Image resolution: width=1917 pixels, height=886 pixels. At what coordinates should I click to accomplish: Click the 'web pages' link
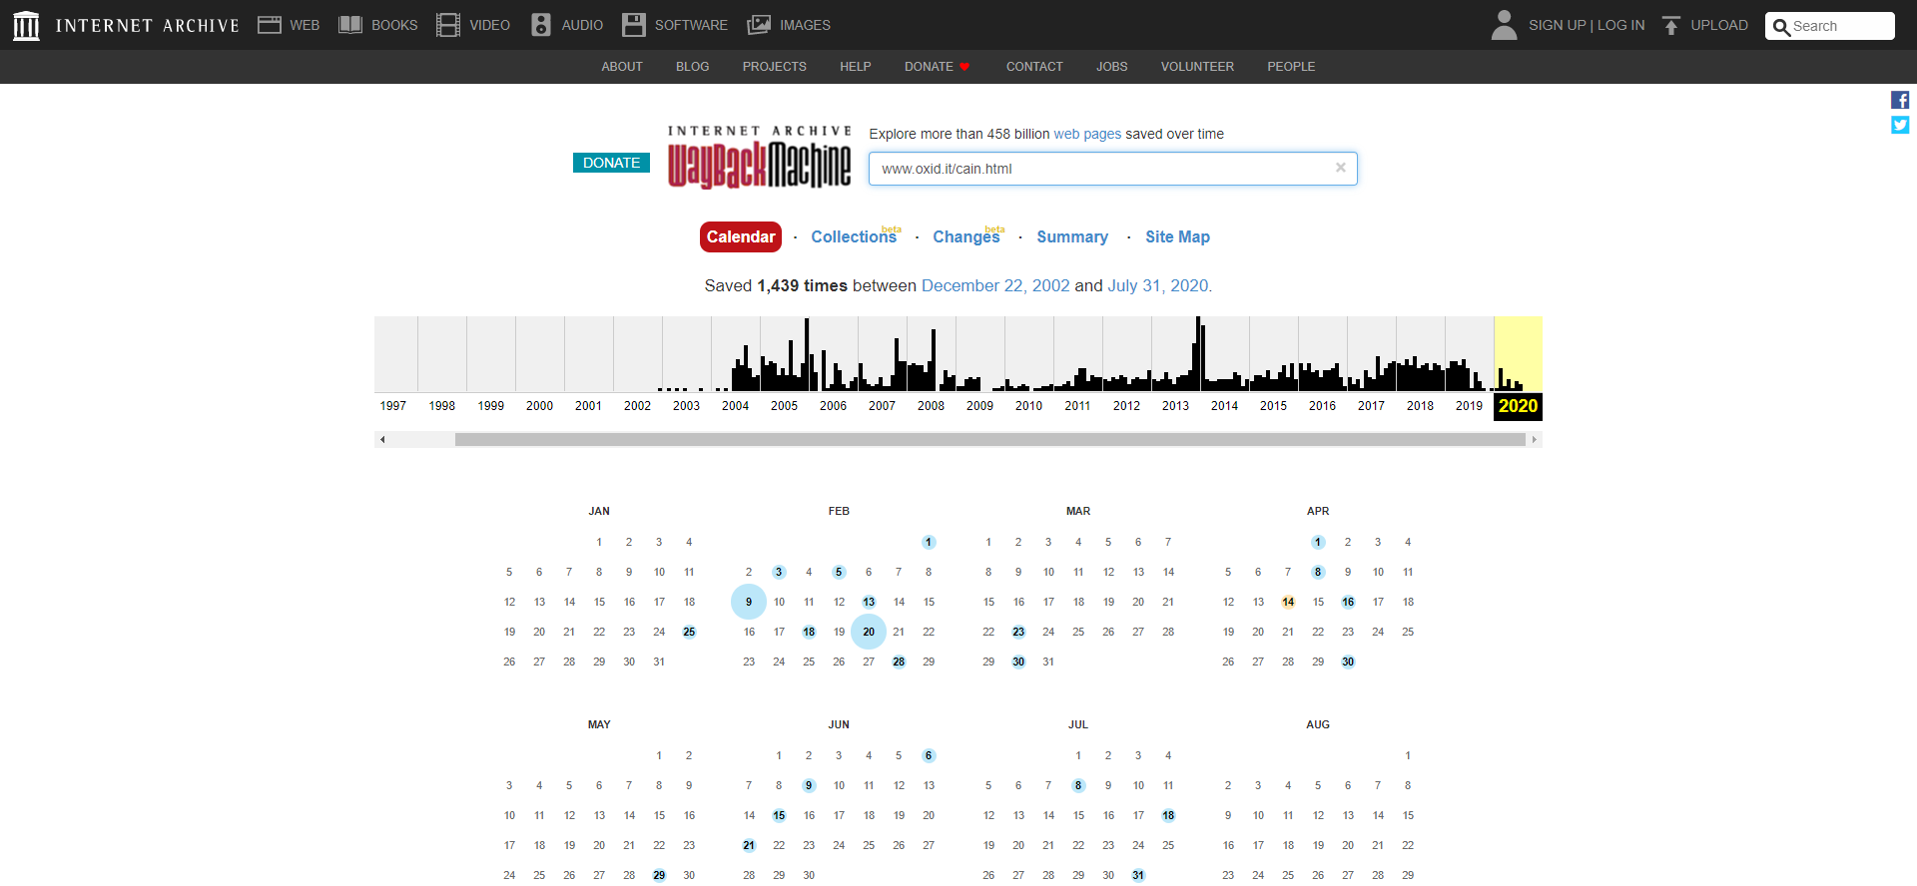coord(1087,134)
